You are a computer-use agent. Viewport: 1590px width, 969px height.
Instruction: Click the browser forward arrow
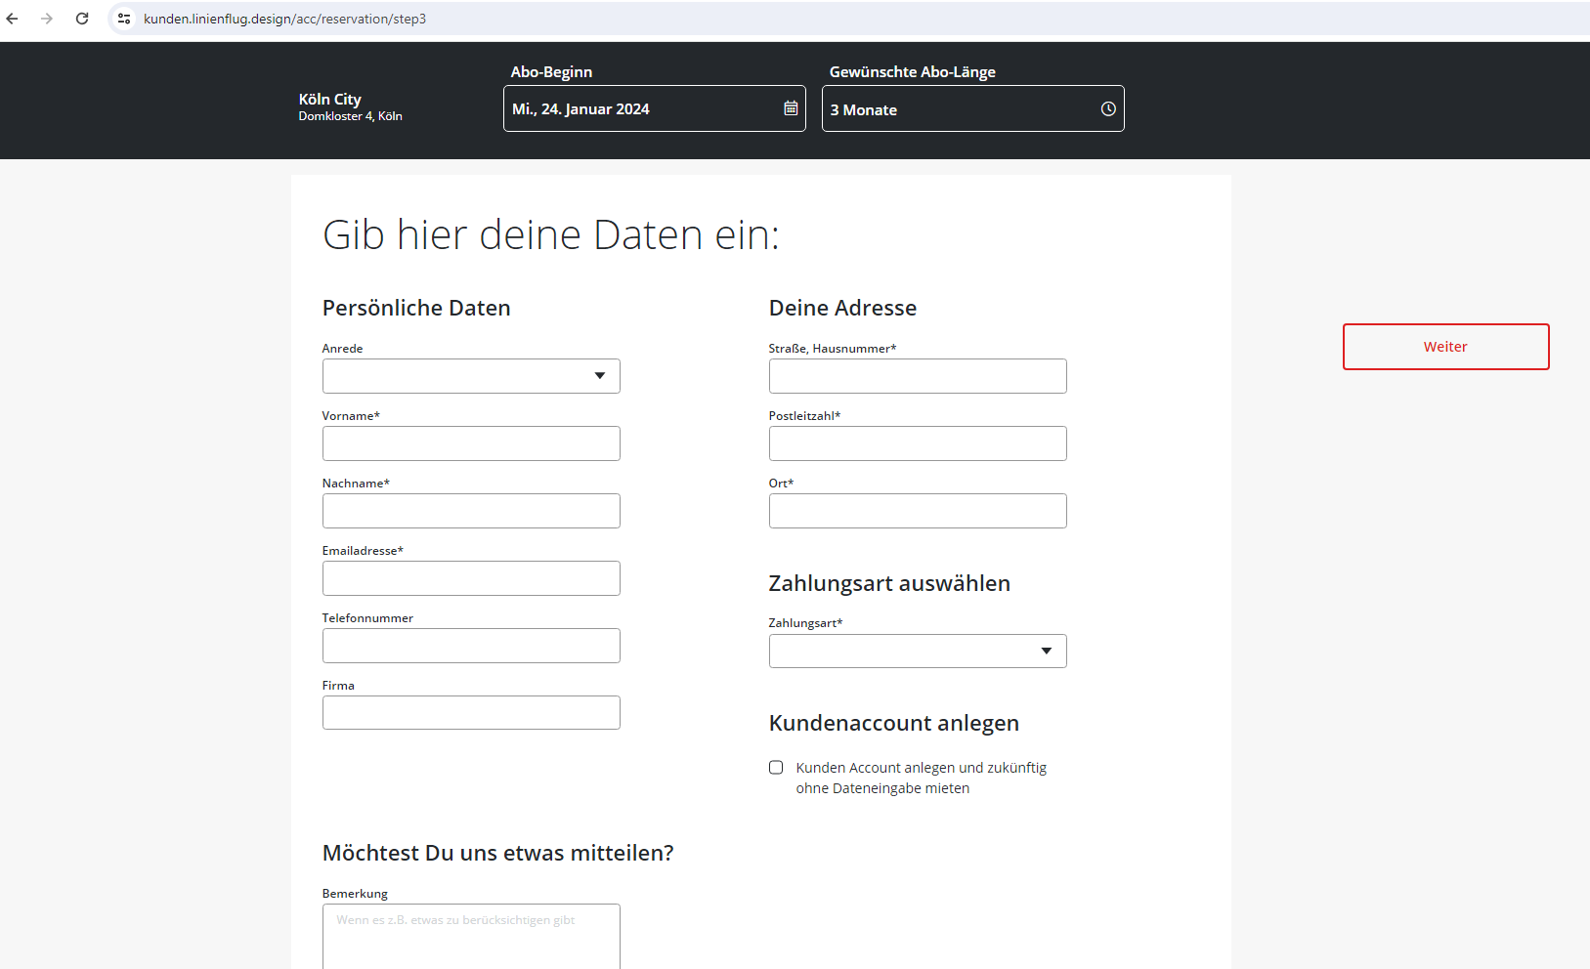tap(47, 19)
